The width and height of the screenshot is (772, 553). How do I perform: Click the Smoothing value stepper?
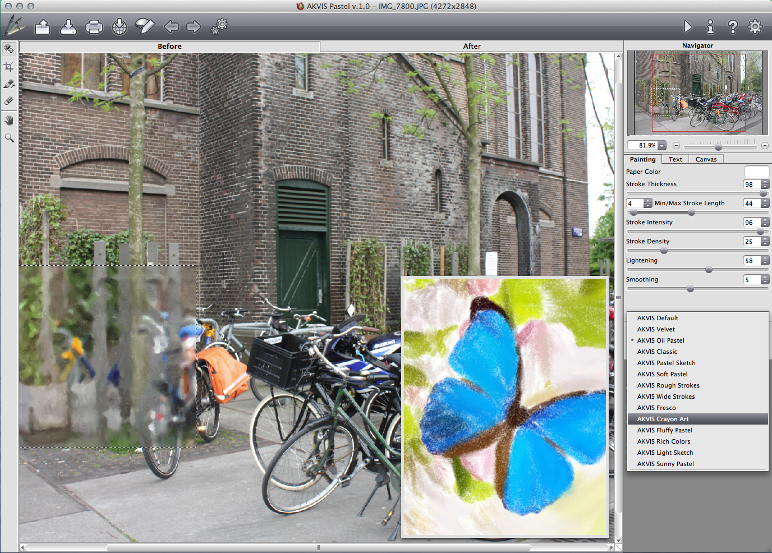click(x=765, y=280)
